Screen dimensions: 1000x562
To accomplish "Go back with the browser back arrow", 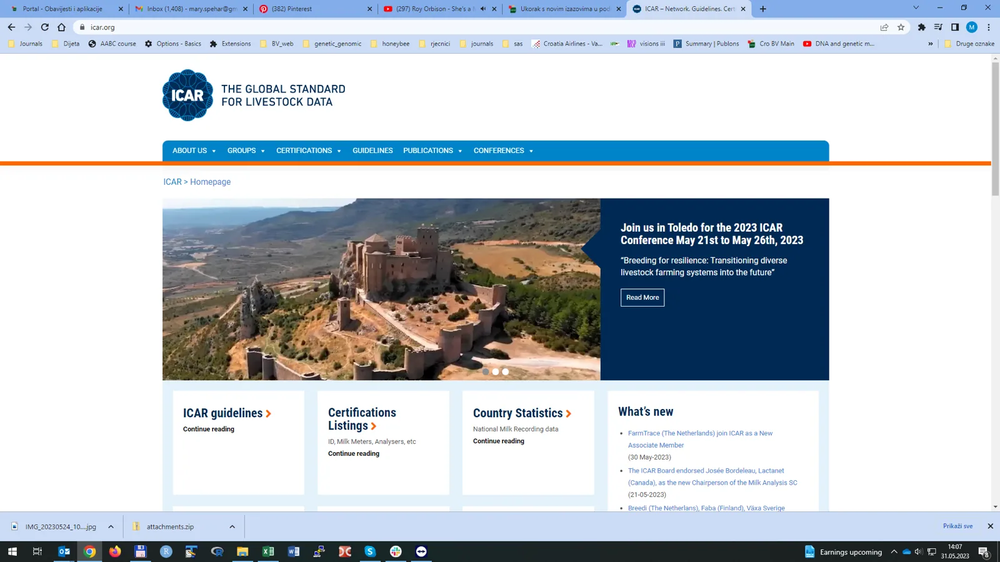I will (x=11, y=27).
